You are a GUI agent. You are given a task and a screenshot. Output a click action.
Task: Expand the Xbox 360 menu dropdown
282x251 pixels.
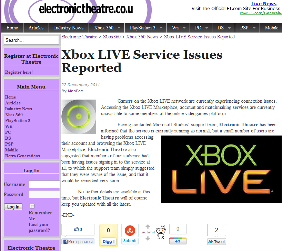(119, 28)
